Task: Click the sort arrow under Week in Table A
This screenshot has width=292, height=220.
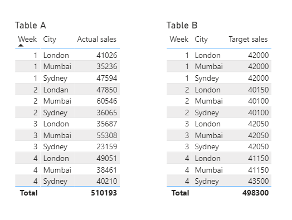Action: point(21,45)
